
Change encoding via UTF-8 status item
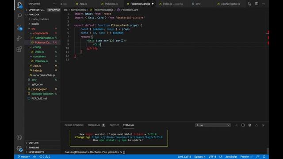(212, 157)
